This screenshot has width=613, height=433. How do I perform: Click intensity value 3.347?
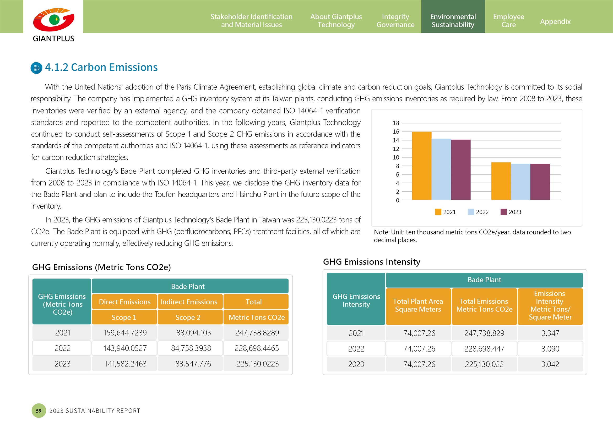[x=550, y=333]
